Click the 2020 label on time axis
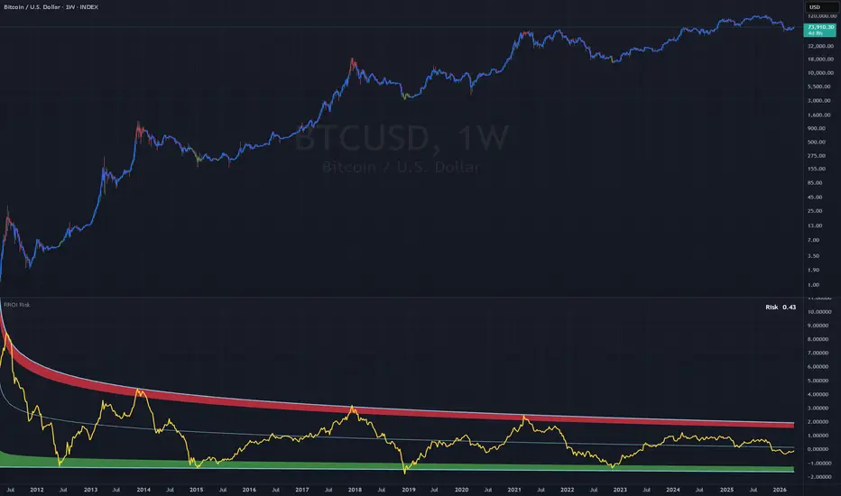841x496 pixels. coord(461,490)
